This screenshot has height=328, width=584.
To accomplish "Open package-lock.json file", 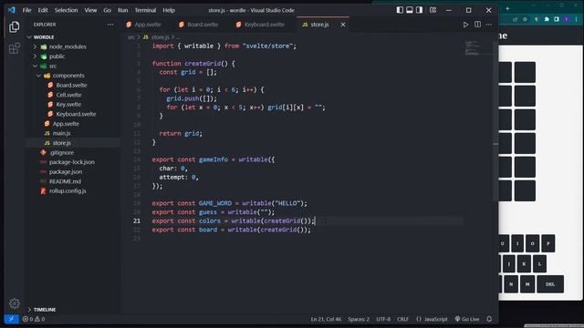I will [71, 162].
